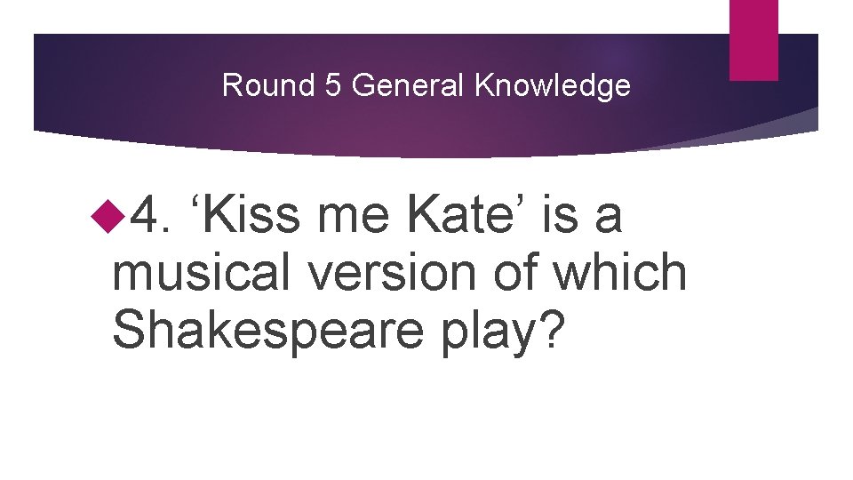Select the 'Round 5 General Knowledge' title
The image size is (853, 480).
pos(426,85)
